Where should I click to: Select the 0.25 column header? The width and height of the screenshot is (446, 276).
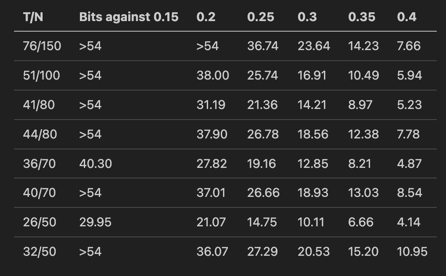[260, 17]
